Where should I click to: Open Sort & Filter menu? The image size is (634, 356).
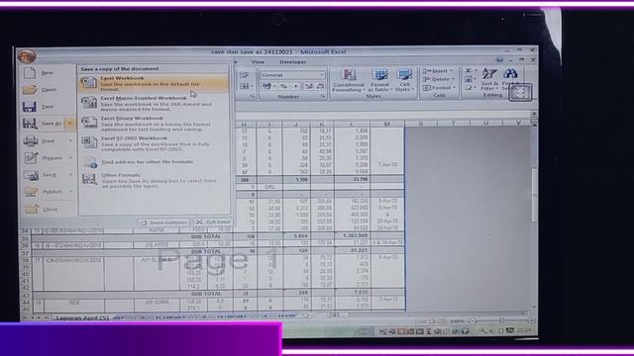click(489, 79)
